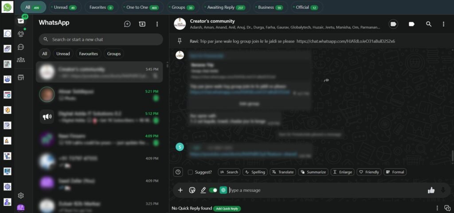Viewport: 454px width, 213px height.
Task: Focus the Type a message field
Action: click(327, 190)
